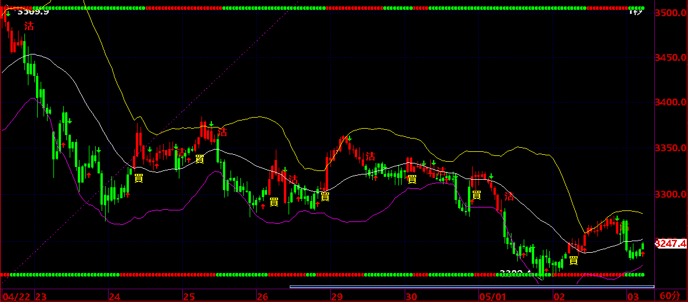Click the current price tag 3247.4
The width and height of the screenshot is (688, 302).
click(x=670, y=243)
